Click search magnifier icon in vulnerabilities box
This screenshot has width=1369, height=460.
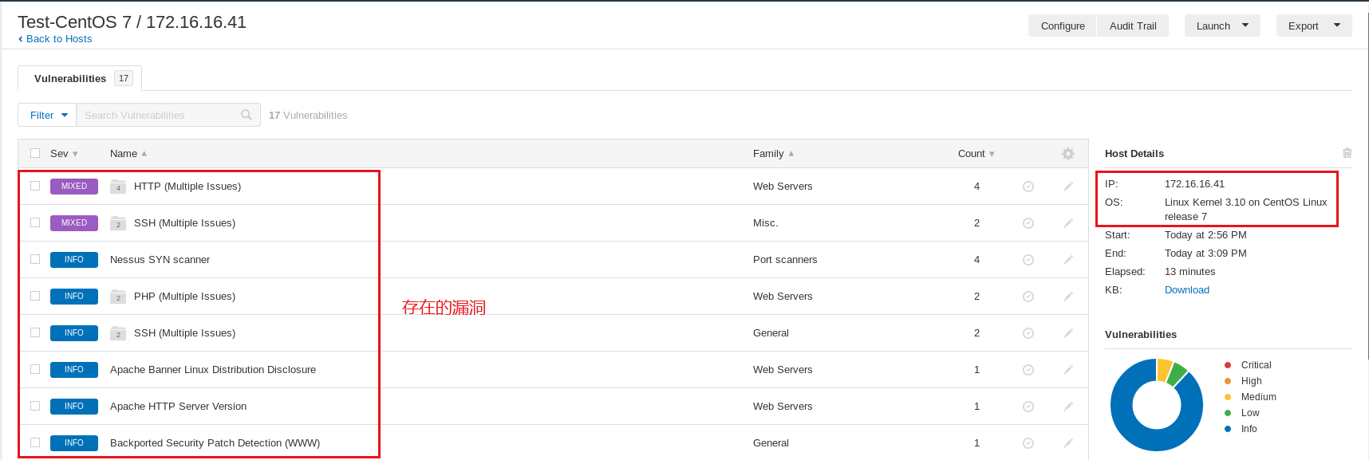[247, 115]
